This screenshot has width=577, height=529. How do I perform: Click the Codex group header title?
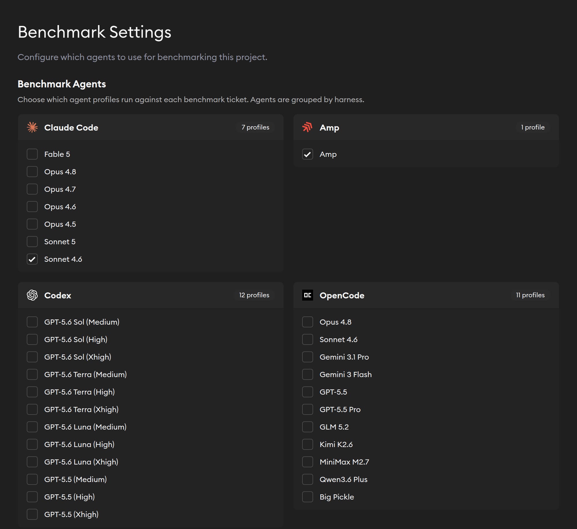click(x=58, y=295)
